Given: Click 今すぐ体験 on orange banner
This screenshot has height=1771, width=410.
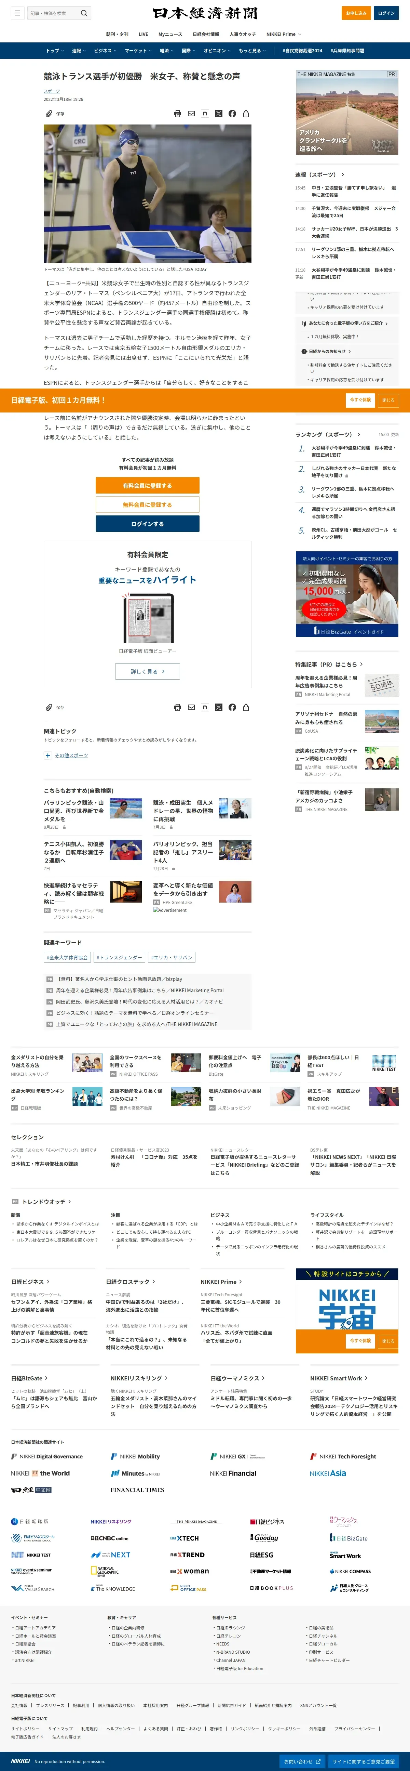Looking at the screenshot, I should coord(360,400).
